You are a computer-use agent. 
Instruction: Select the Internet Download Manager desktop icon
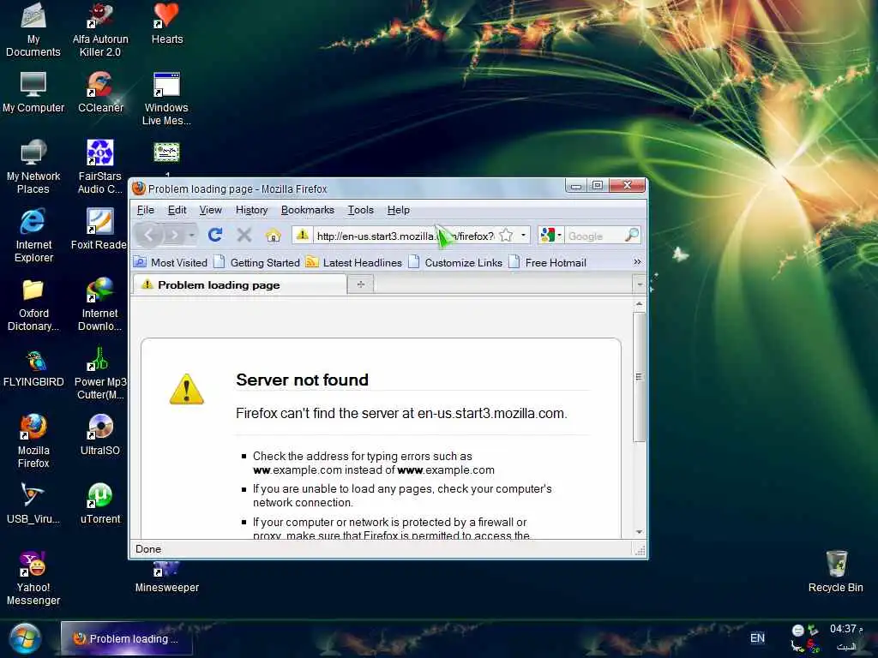pyautogui.click(x=100, y=304)
